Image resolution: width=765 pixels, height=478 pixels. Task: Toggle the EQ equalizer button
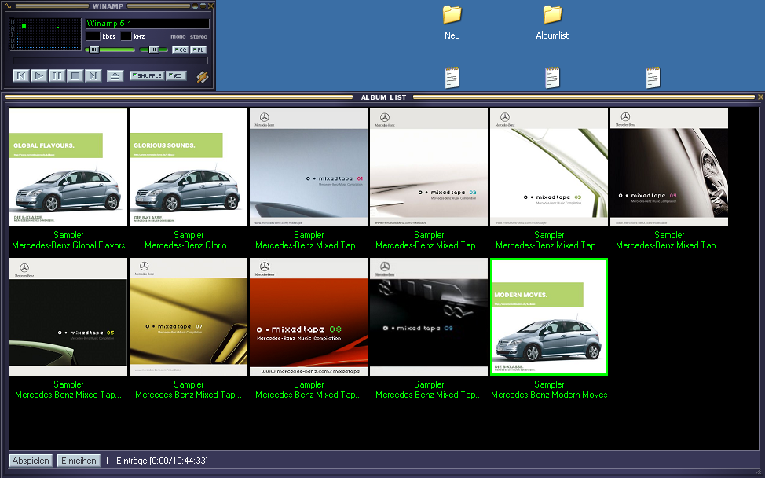point(180,50)
